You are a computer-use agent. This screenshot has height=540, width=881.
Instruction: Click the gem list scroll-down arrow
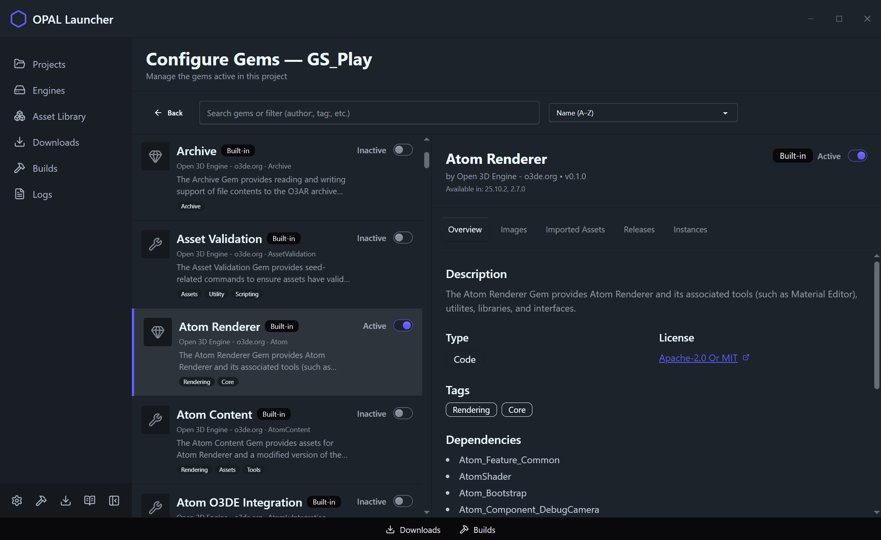[427, 512]
